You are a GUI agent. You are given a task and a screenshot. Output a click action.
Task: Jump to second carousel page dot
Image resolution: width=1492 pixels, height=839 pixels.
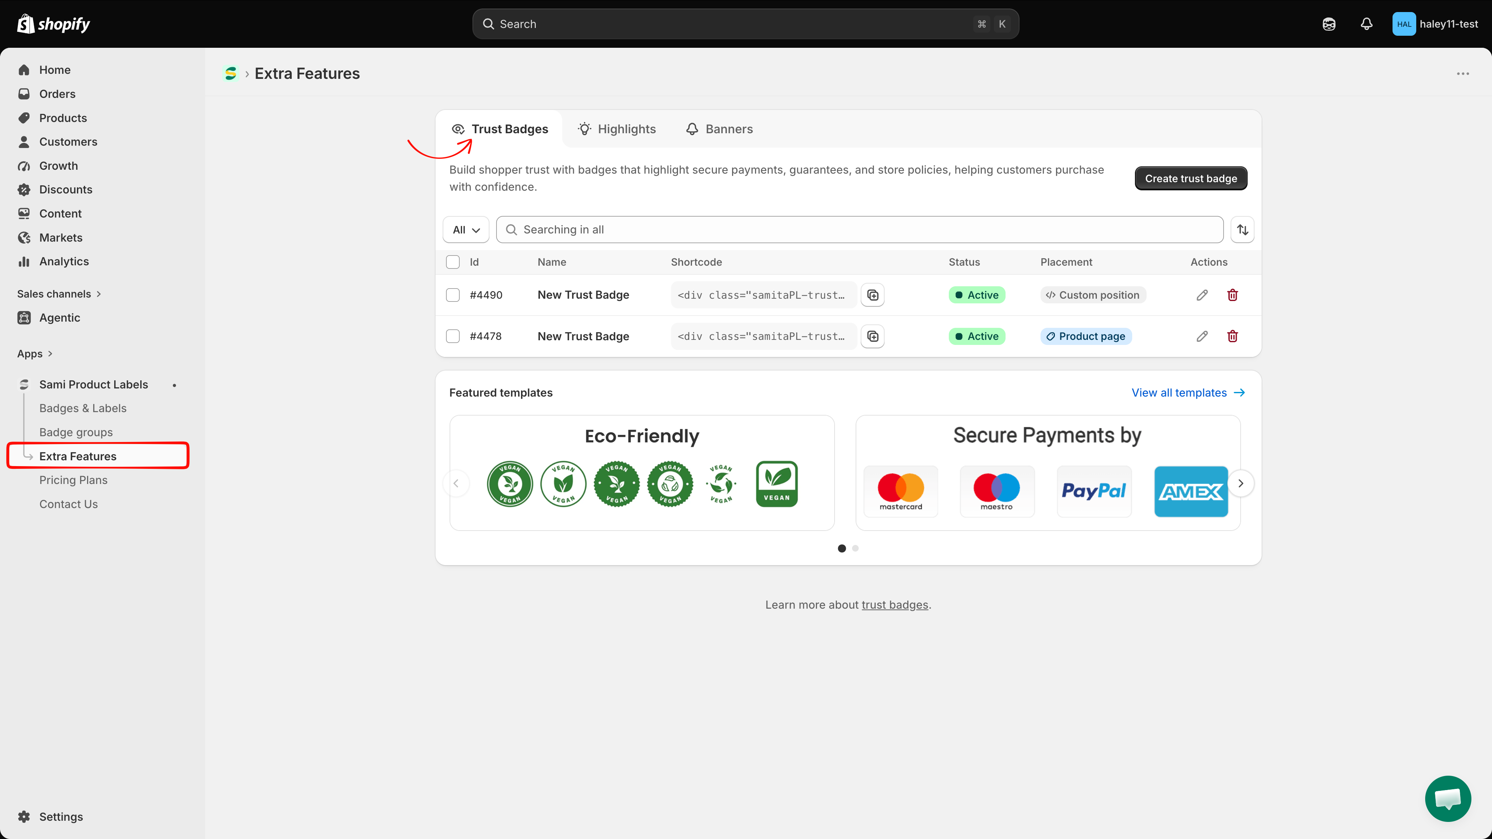pos(855,548)
